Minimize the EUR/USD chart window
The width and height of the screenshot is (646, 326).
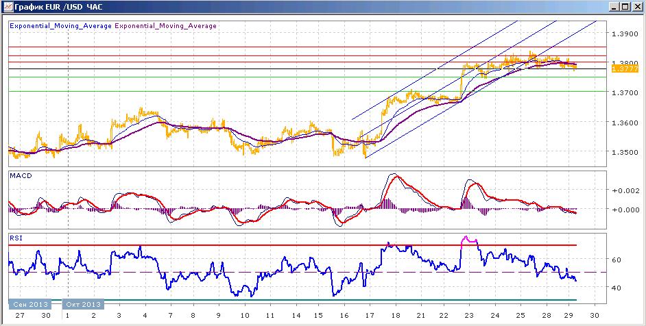point(614,7)
